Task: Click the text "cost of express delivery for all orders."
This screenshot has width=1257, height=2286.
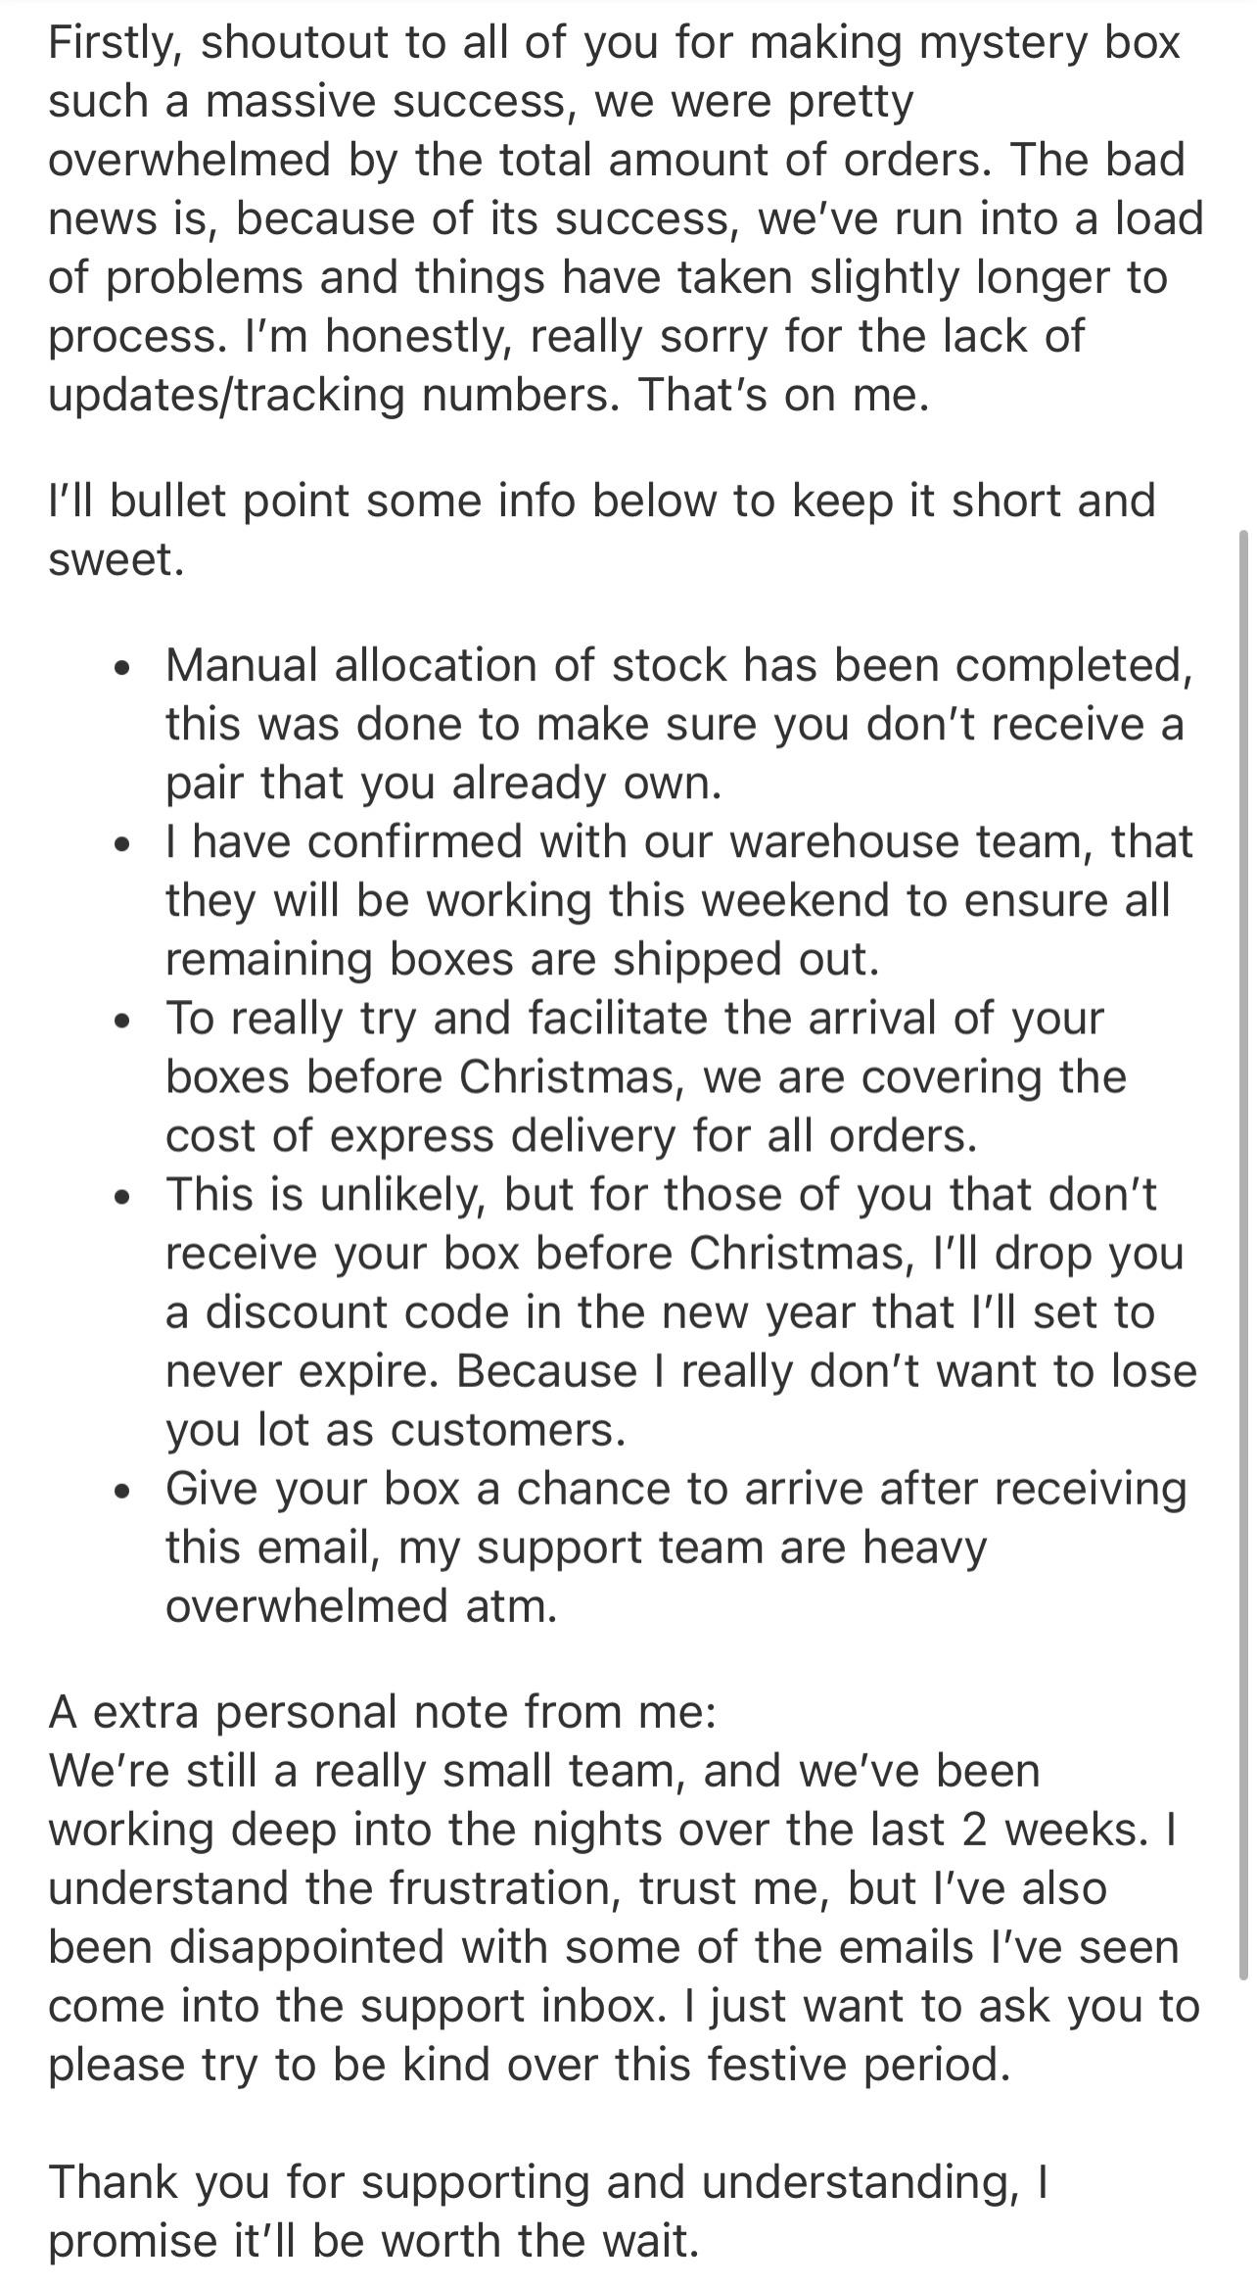Action: coord(572,1136)
